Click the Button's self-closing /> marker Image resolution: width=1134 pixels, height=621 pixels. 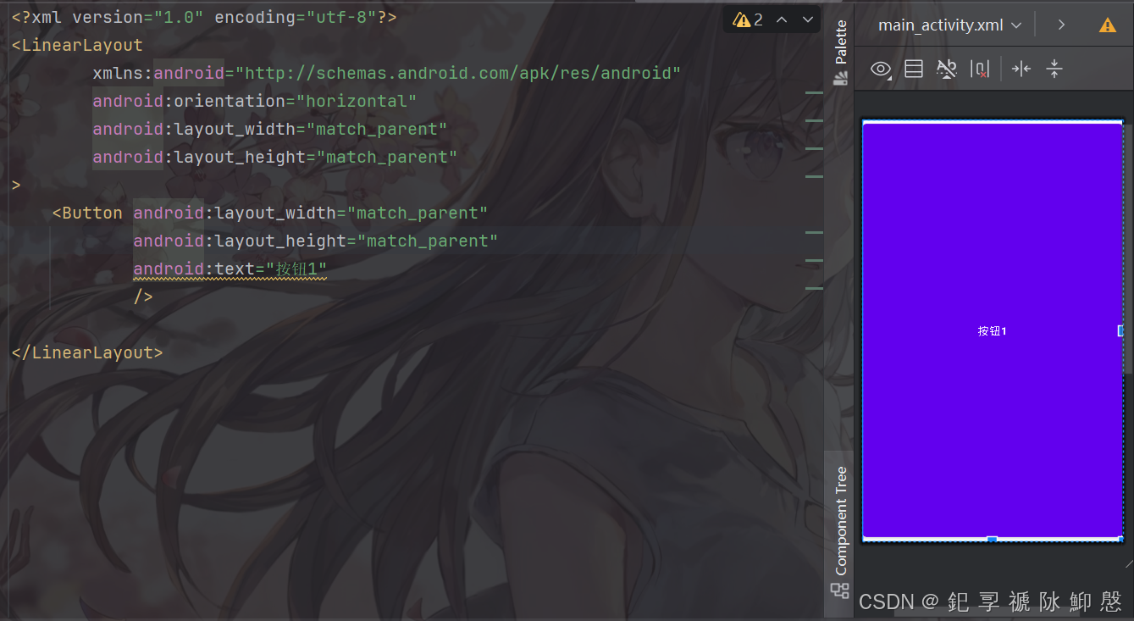tap(143, 297)
